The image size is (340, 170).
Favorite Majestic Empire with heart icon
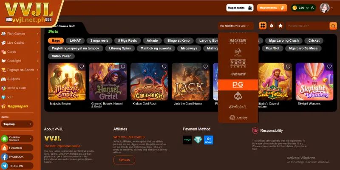[82, 67]
